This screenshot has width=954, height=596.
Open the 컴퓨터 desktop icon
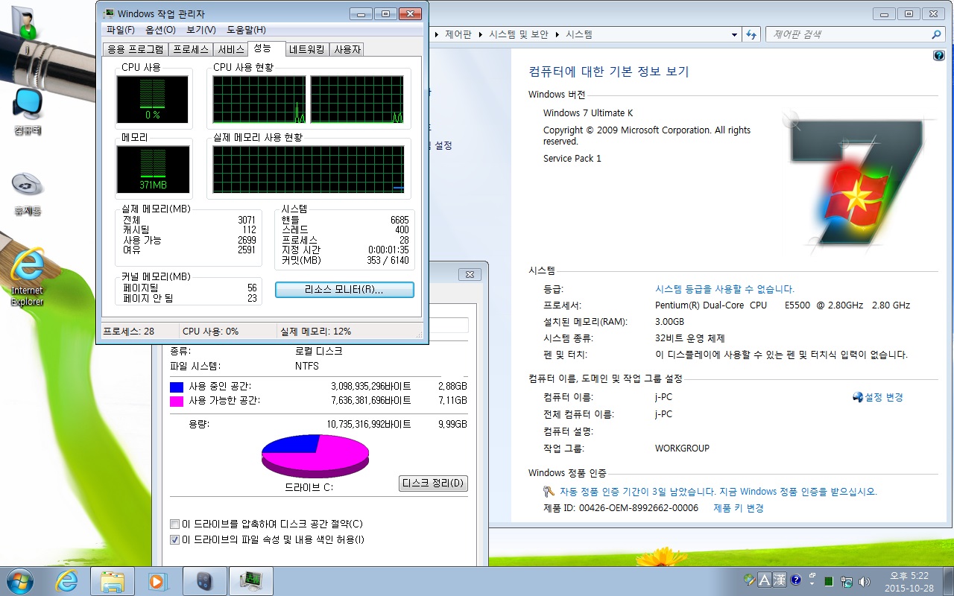(x=28, y=112)
